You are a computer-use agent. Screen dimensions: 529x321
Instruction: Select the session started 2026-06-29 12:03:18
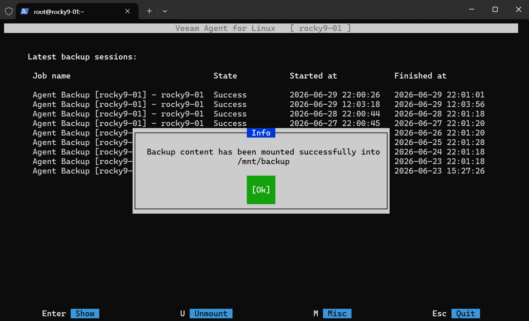[259, 104]
